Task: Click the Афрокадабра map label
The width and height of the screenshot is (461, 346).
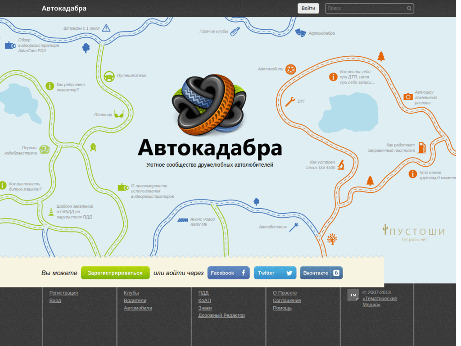Action: click(x=321, y=33)
